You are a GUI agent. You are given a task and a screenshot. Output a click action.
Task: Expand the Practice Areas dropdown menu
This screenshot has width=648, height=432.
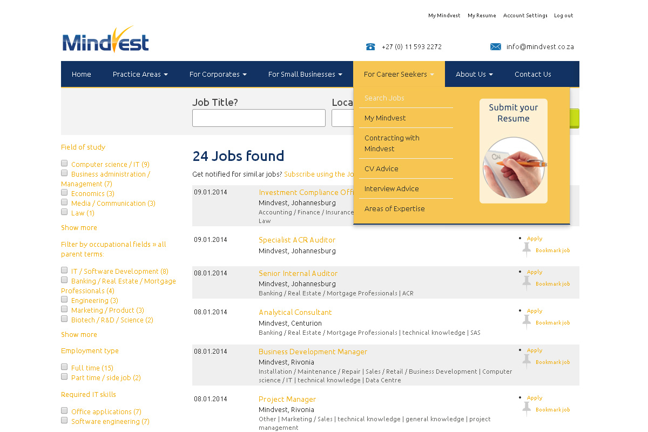[x=140, y=75]
